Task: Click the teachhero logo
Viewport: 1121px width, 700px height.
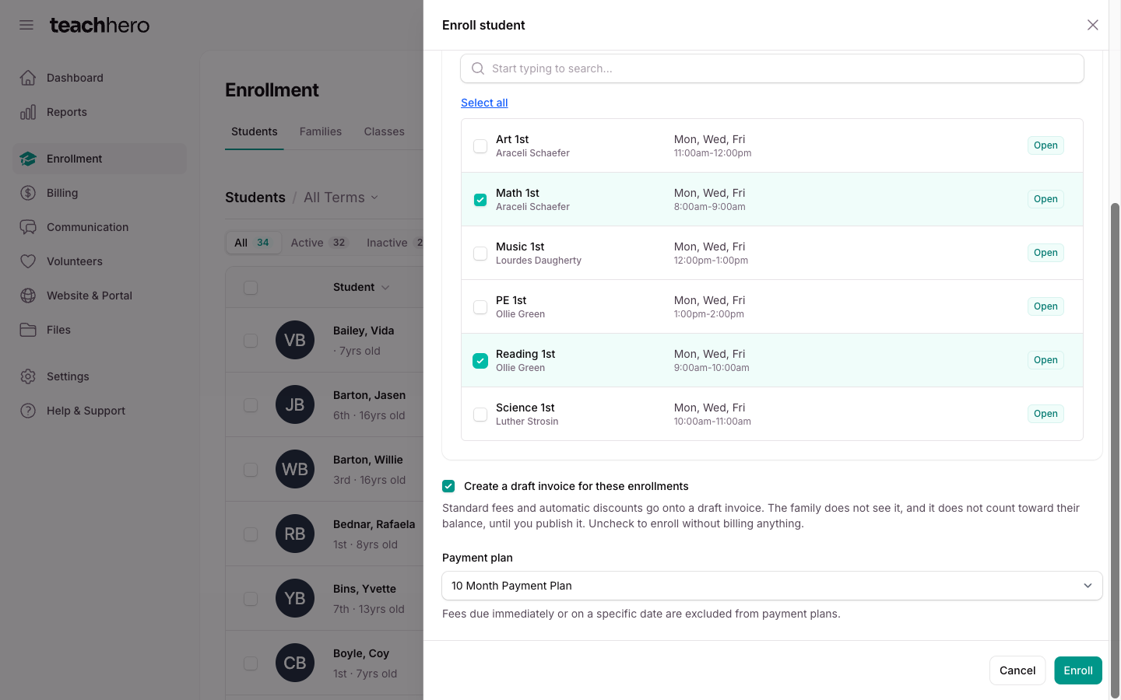Action: coord(100,25)
